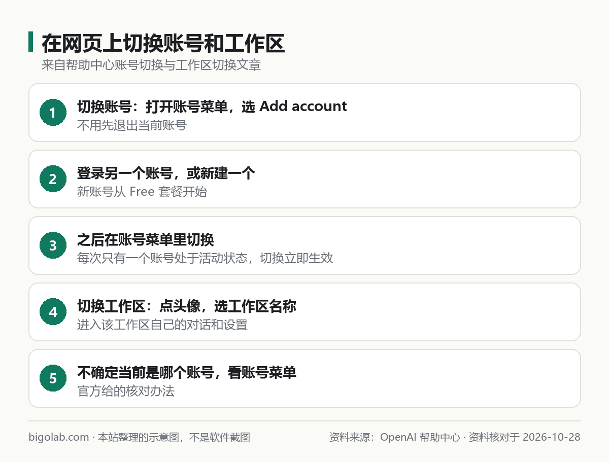The image size is (609, 462).
Task: Select the heading 登录另一个账号，或新建一个
Action: [166, 173]
